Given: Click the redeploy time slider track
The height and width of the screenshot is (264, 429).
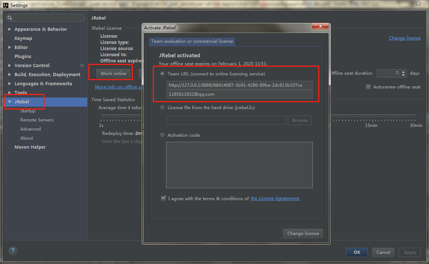Looking at the screenshot, I should (374, 115).
